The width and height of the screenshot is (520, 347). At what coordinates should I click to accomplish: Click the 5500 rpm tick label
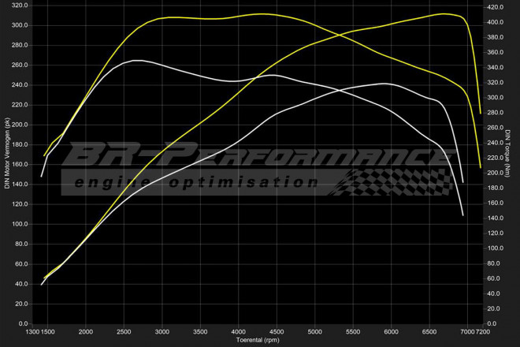(353, 331)
